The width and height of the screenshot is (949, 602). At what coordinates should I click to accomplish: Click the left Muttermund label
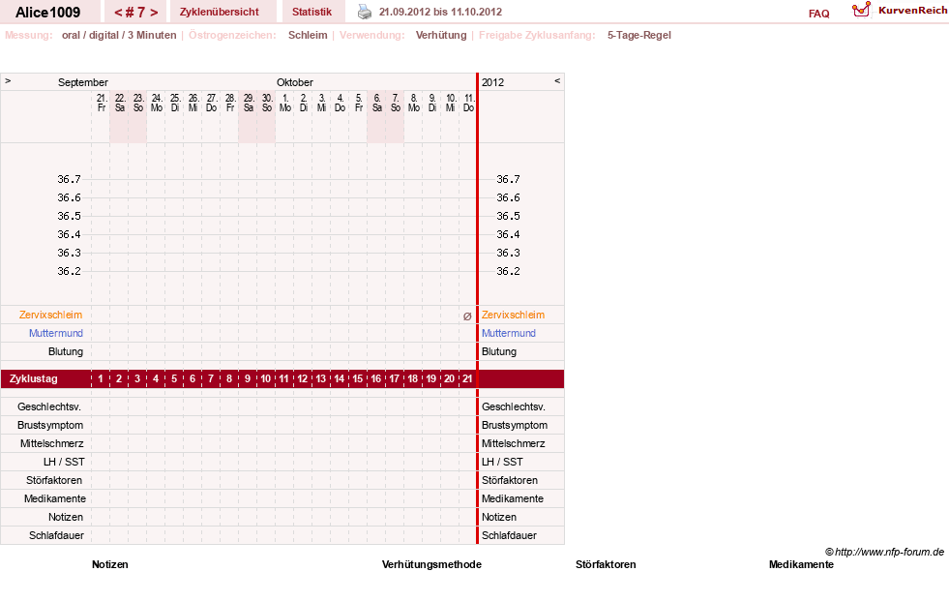(x=56, y=333)
